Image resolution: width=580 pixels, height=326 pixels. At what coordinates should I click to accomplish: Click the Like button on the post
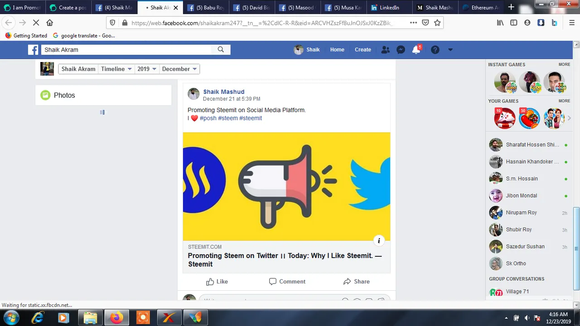[217, 282]
